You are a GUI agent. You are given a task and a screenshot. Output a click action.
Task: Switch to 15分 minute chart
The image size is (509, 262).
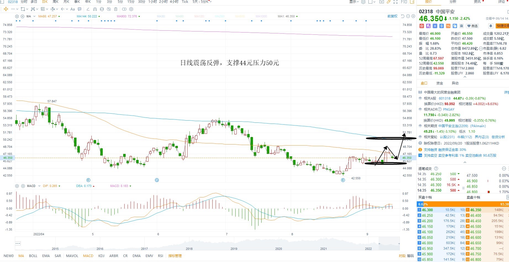pos(131,2)
